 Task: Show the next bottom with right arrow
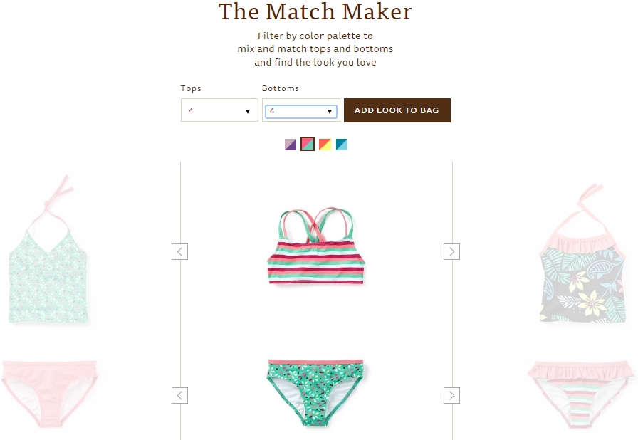pos(451,395)
